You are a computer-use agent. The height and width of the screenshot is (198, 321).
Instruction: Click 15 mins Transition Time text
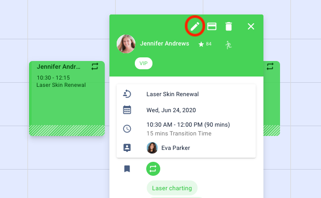(x=179, y=133)
